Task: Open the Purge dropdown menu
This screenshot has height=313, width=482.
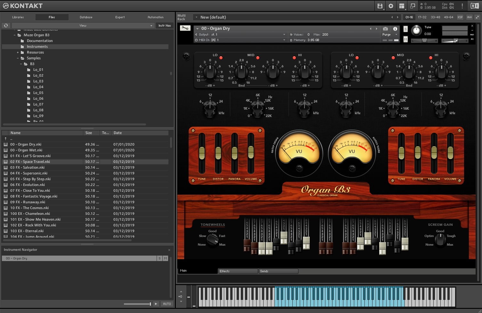Action: 389,35
